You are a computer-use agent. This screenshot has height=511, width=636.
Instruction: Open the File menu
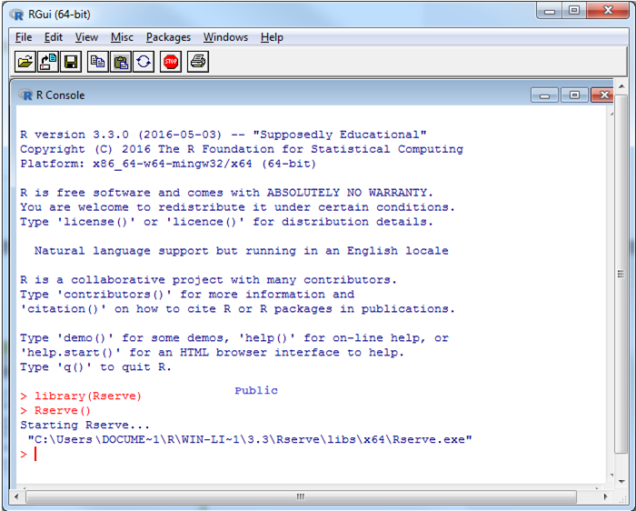click(24, 37)
